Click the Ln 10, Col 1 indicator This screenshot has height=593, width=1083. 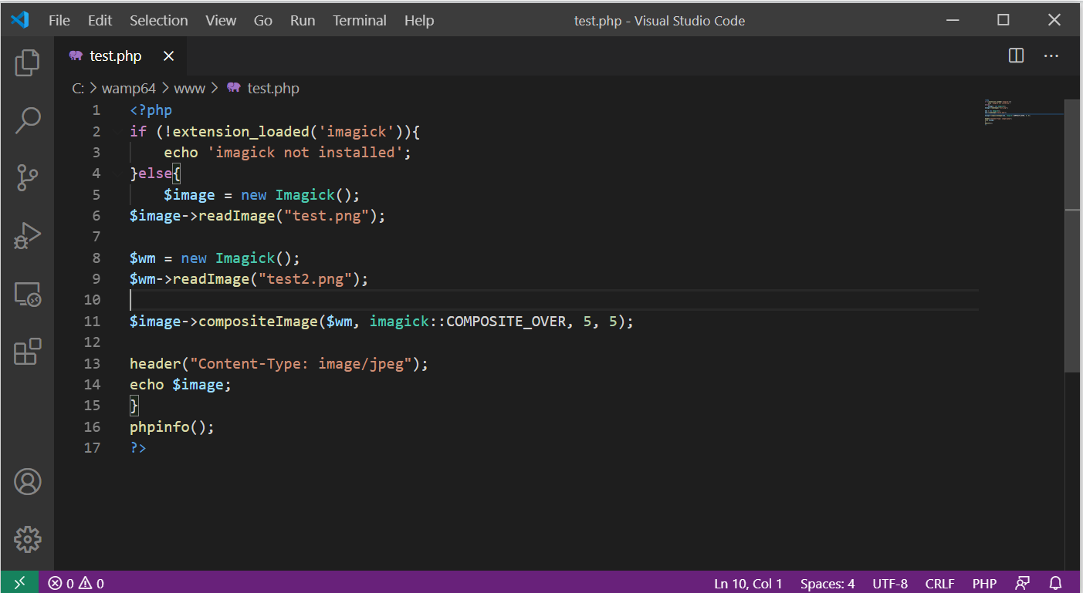coord(748,583)
